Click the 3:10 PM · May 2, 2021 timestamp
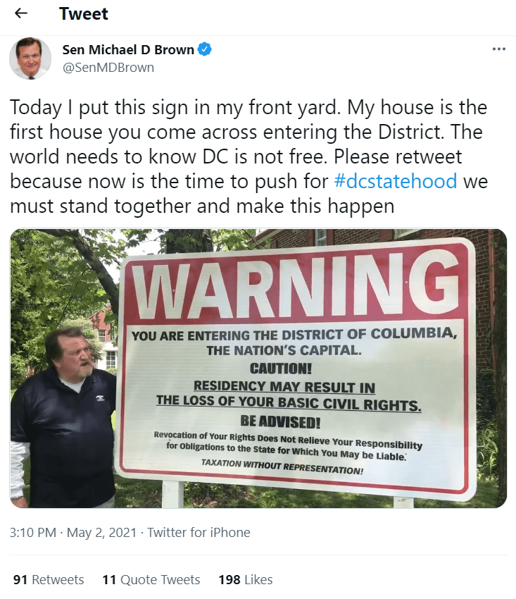Screen dimensions: 516x599 [x=73, y=532]
